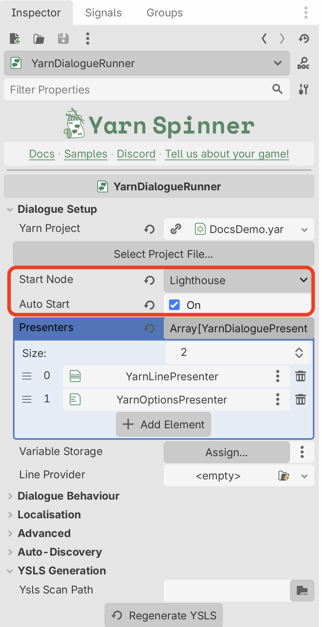
Task: Load an existing resource from disk
Action: 39,39
